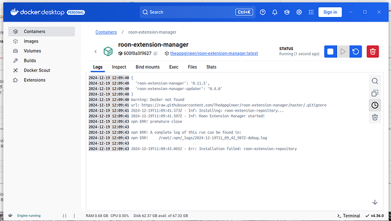The image size is (391, 221).
Task: Click the CPU 0.50% status entry
Action: point(120,216)
